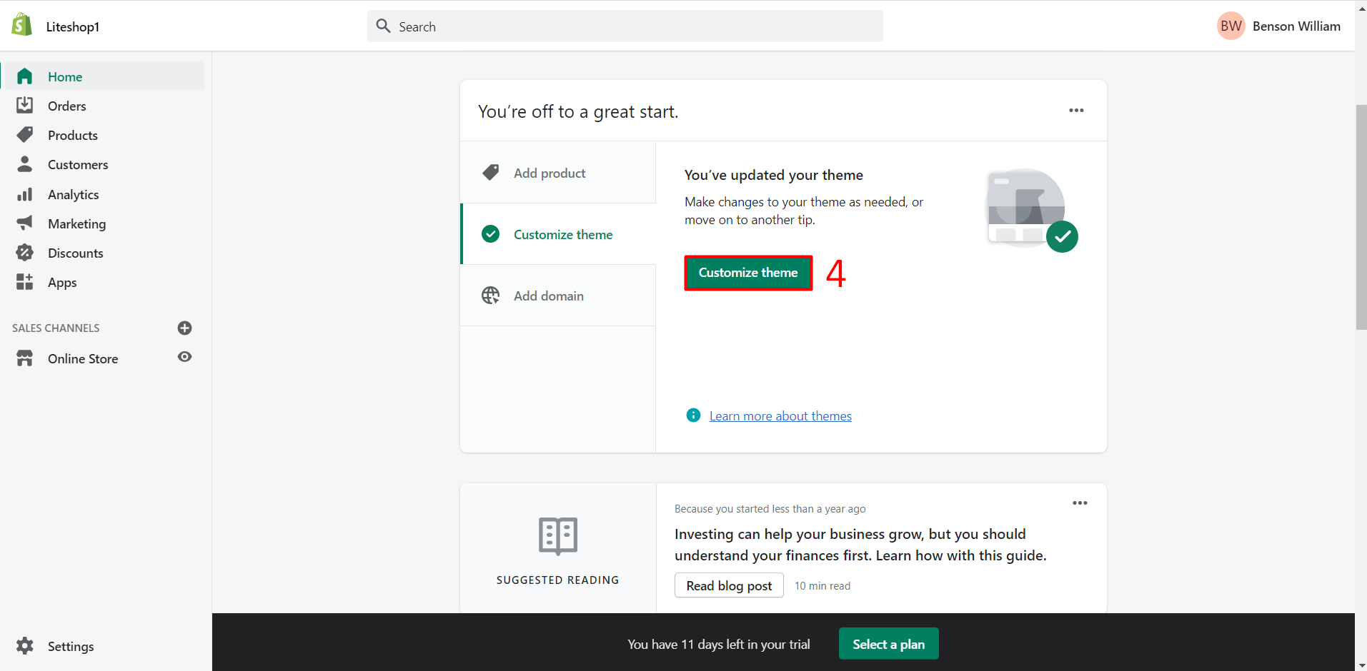Add a sales channel with plus icon
1367x671 pixels.
[x=184, y=328]
